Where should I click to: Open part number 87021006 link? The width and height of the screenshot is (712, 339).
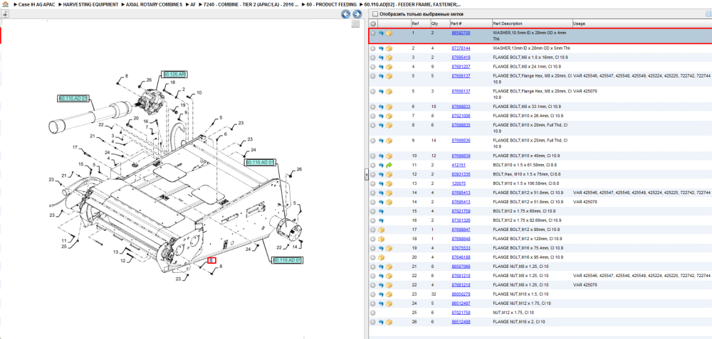pos(461,116)
